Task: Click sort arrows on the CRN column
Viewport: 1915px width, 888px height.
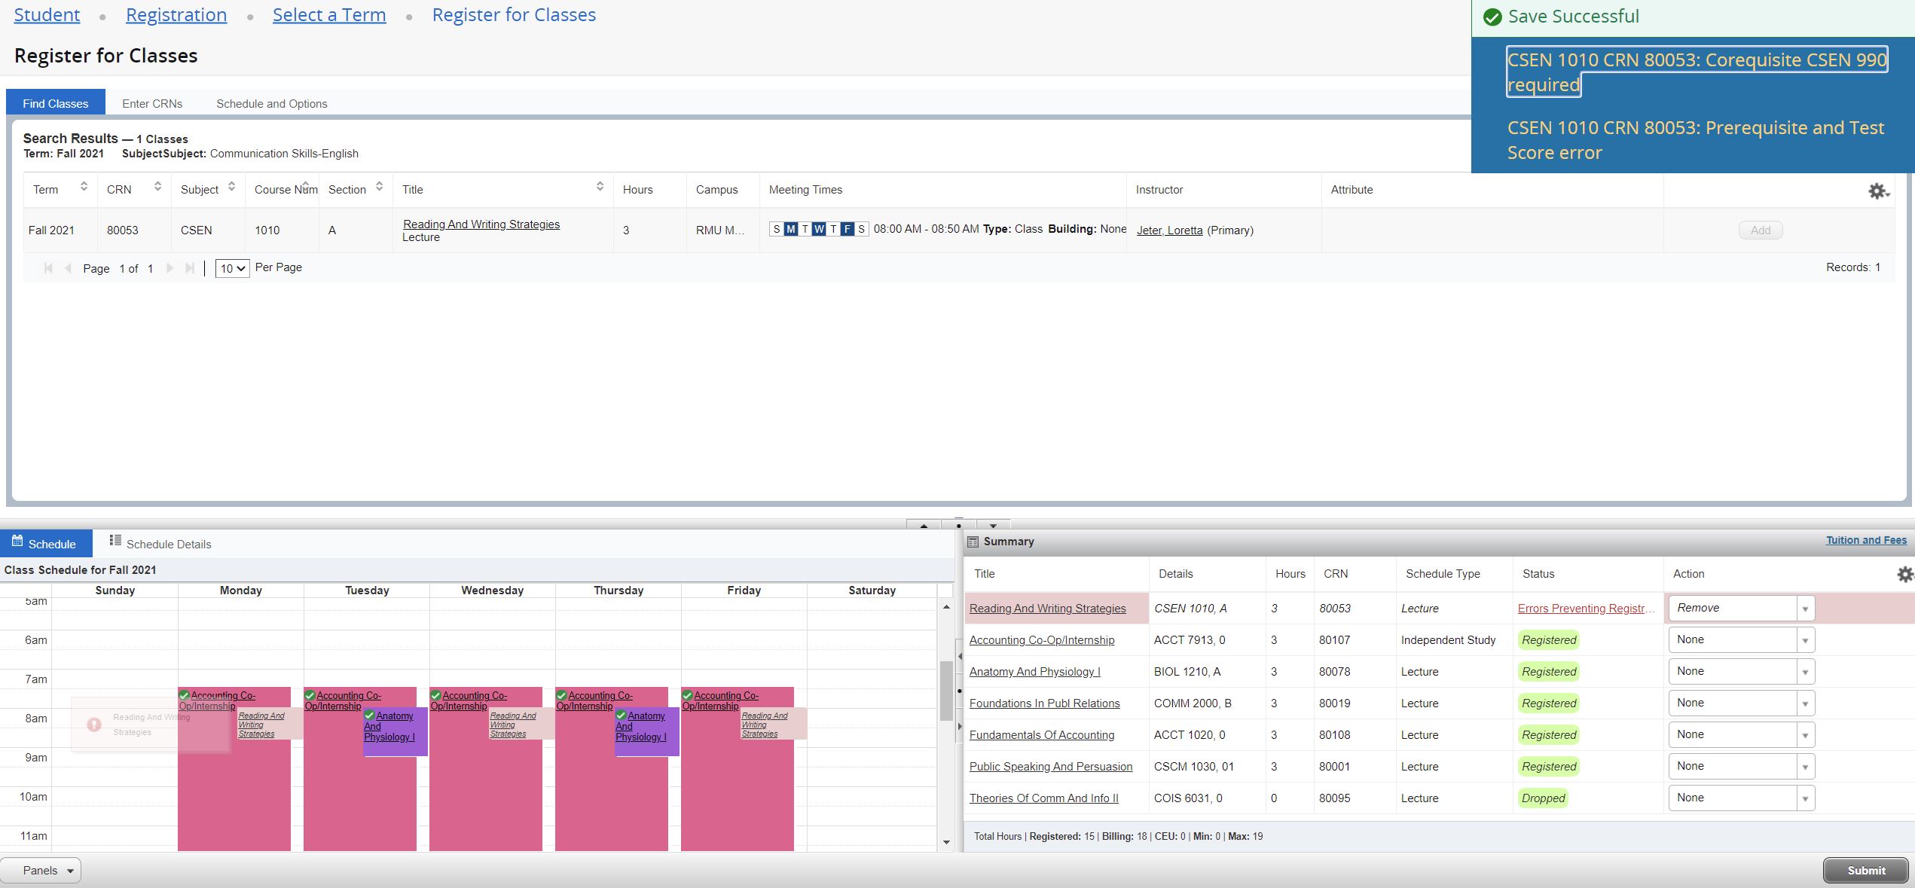Action: click(x=157, y=186)
